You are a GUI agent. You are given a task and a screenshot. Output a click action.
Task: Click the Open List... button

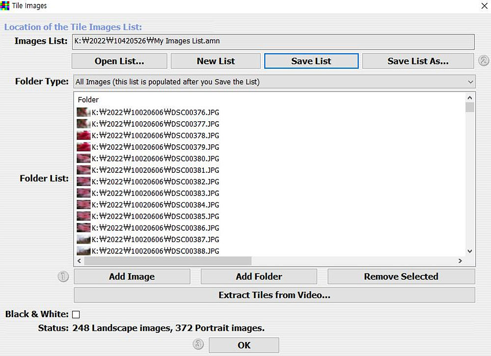click(119, 61)
